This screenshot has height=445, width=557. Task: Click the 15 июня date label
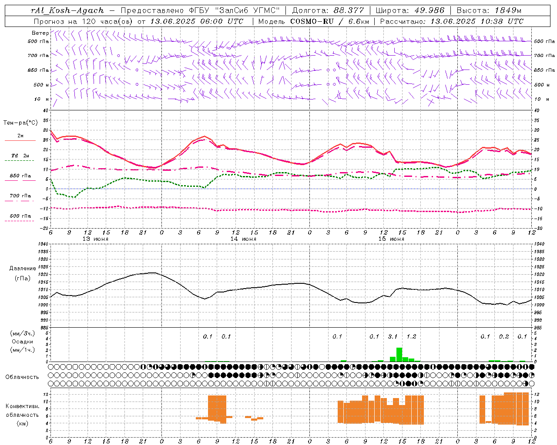(391, 239)
